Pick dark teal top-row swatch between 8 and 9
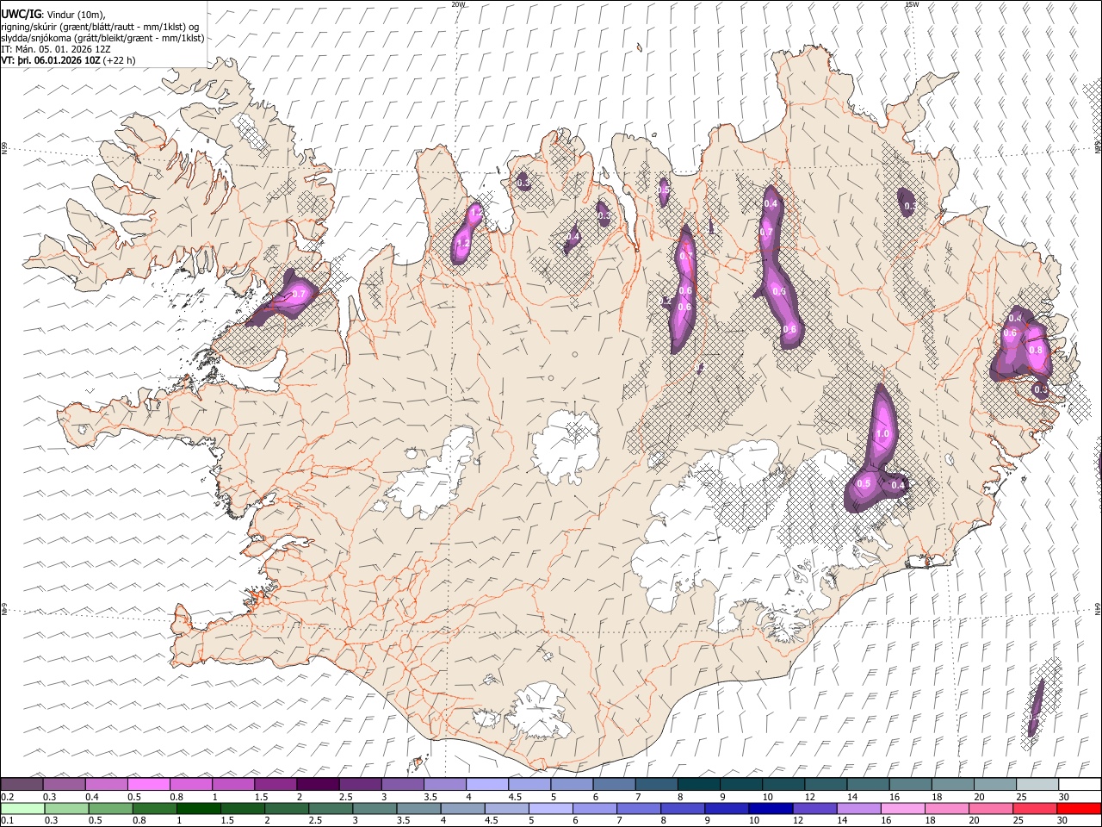1102x827 pixels. click(x=698, y=785)
